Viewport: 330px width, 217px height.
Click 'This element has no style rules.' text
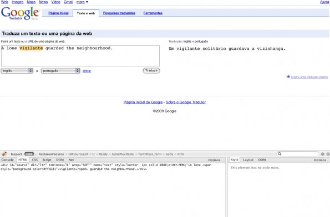pos(255,168)
